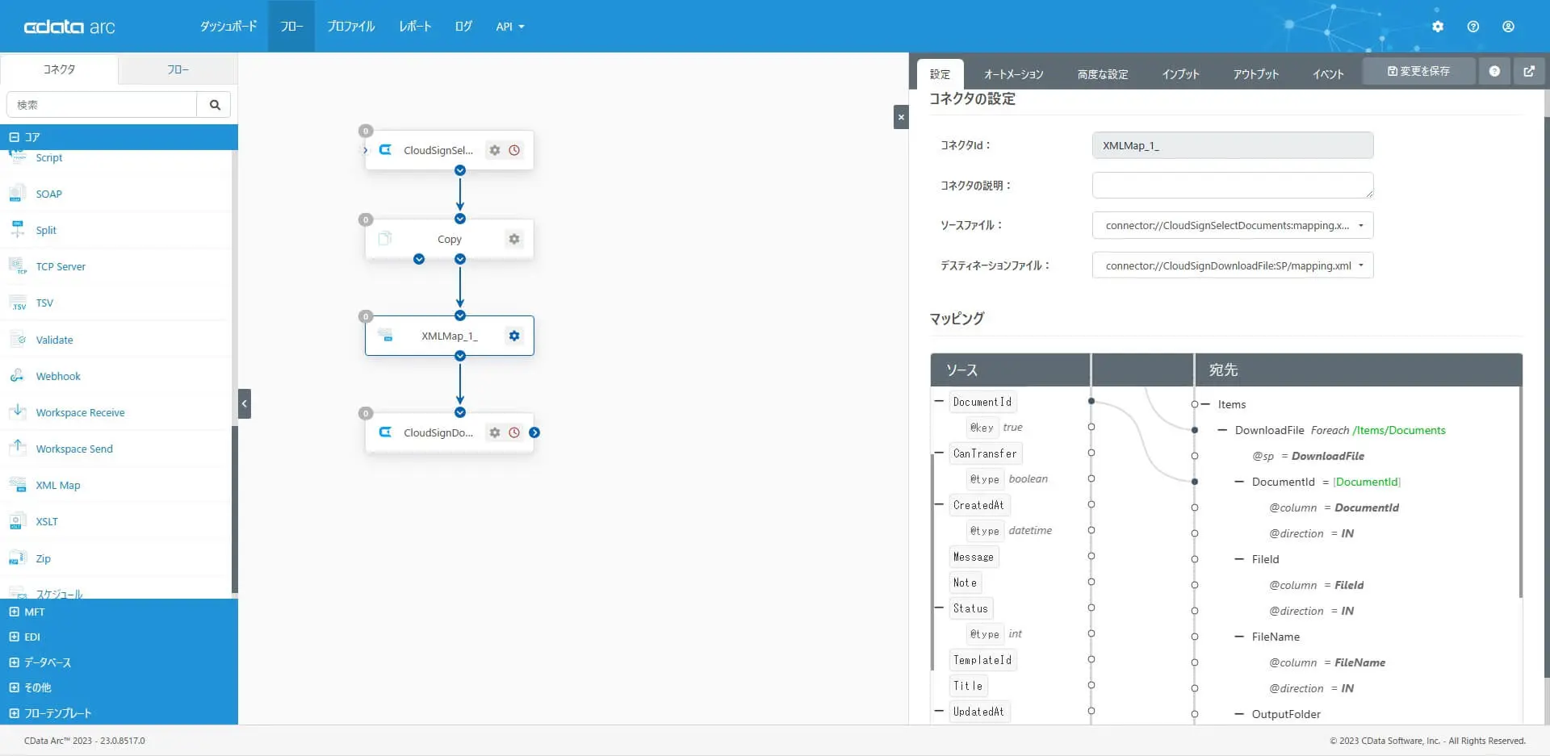Switch to the フロー tab in the left sidebar
The image size is (1550, 756).
[178, 69]
